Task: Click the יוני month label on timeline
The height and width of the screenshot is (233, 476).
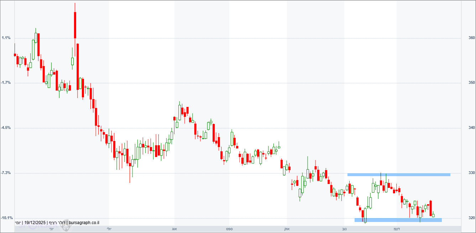Action: [x=51, y=229]
